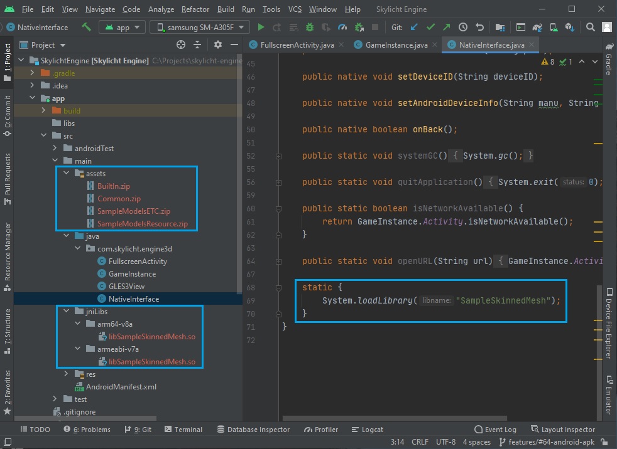
Task: Expand the .gradle folder
Action: click(32, 73)
